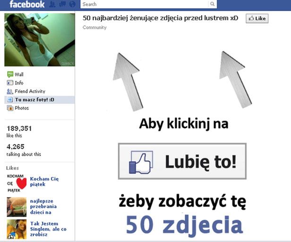
Task: Click the Facebook logo
Action: [x=27, y=4]
